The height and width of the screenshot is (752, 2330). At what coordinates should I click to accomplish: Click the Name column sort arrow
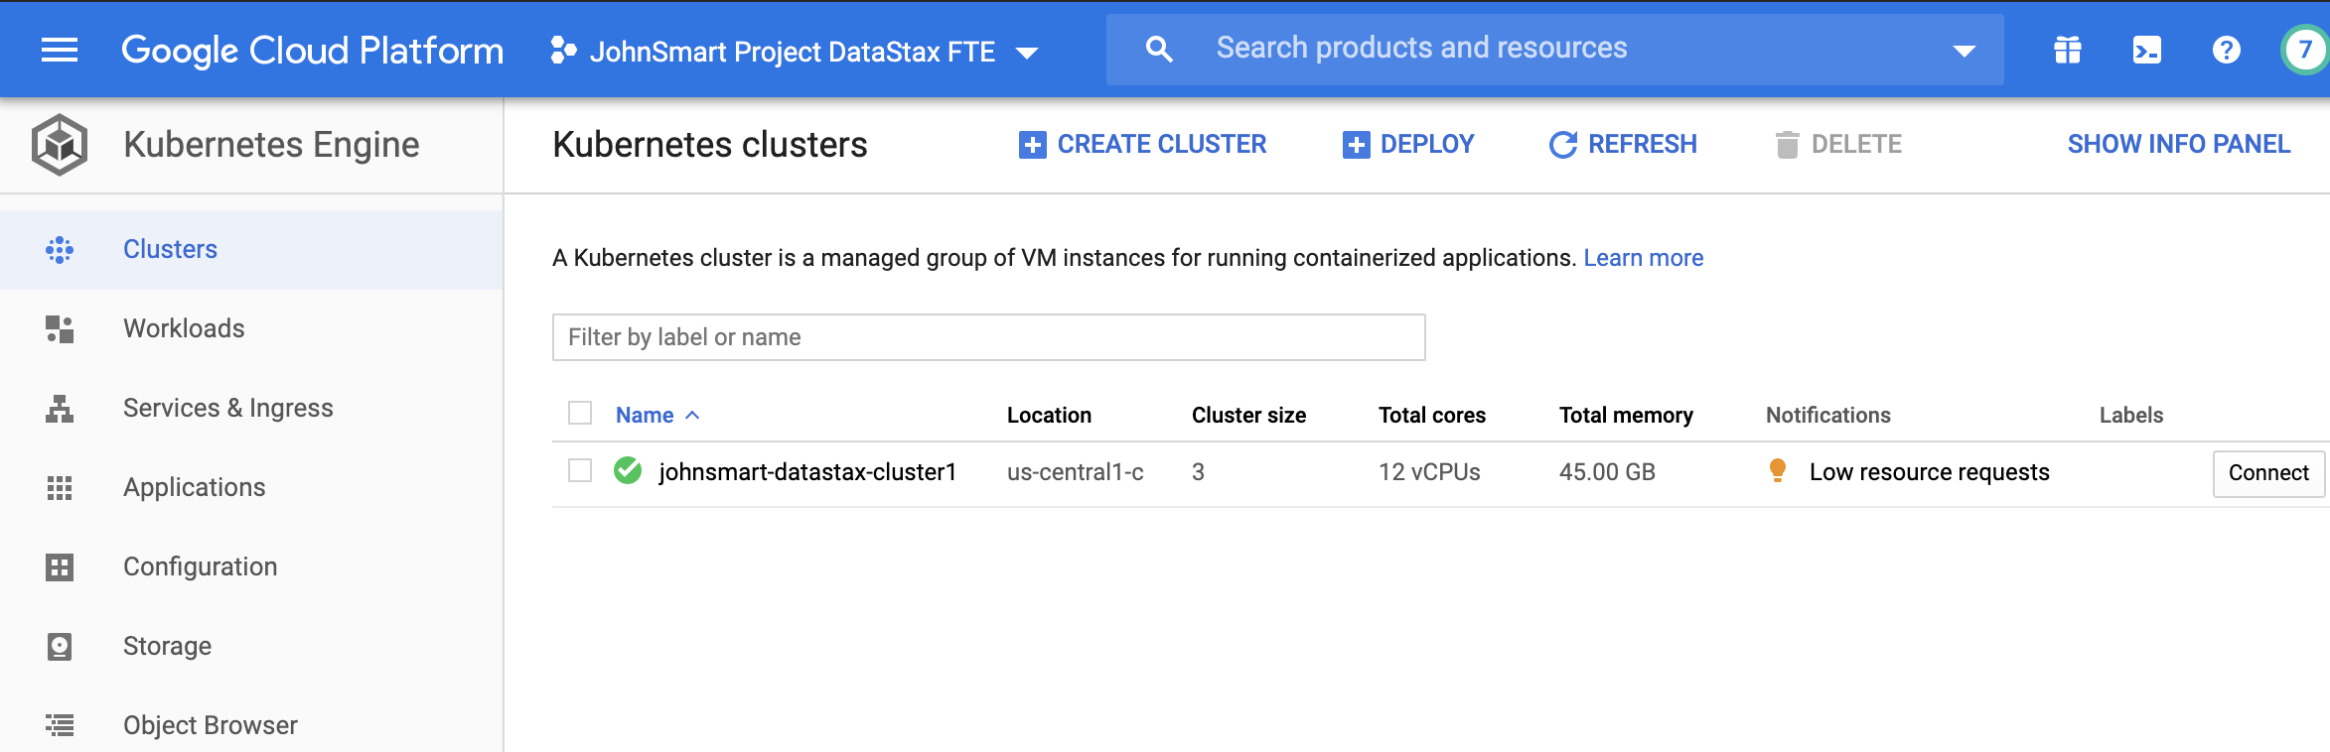click(x=692, y=415)
